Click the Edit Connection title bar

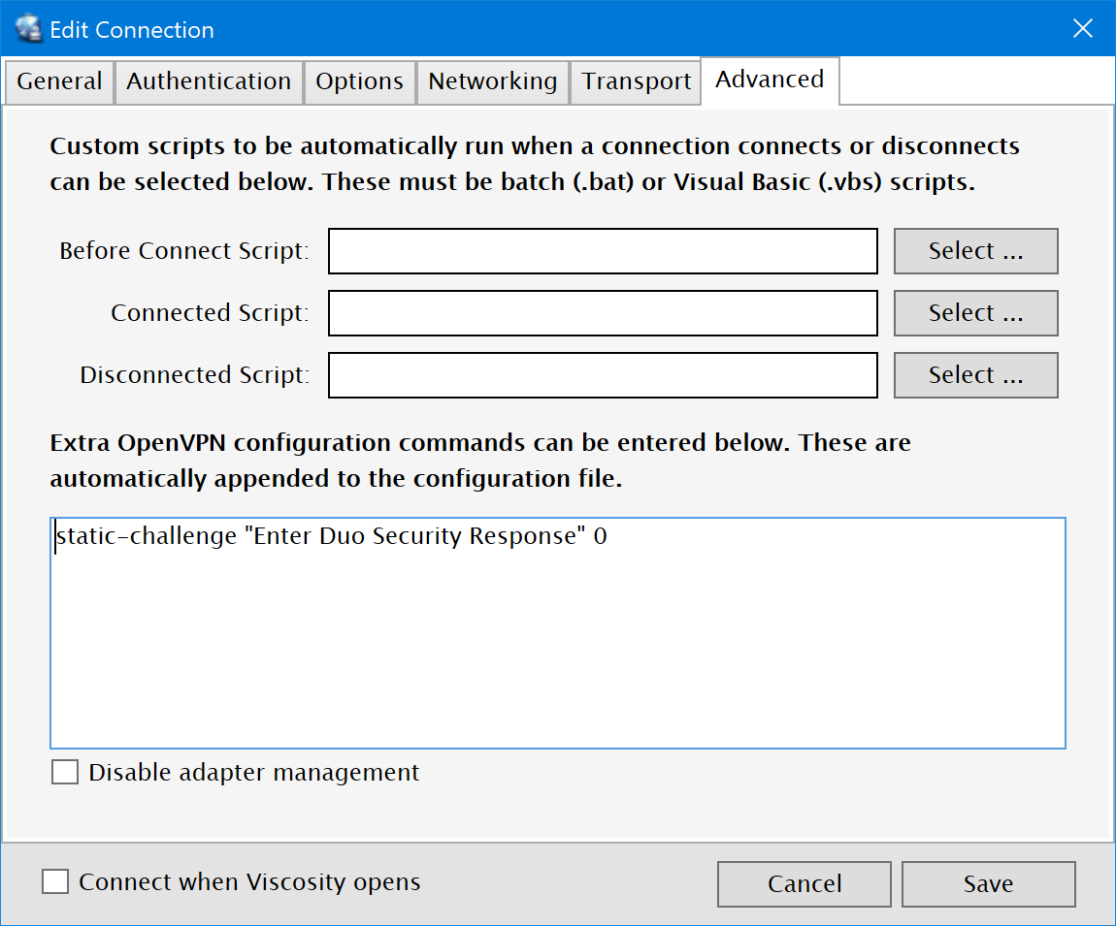pos(582,29)
